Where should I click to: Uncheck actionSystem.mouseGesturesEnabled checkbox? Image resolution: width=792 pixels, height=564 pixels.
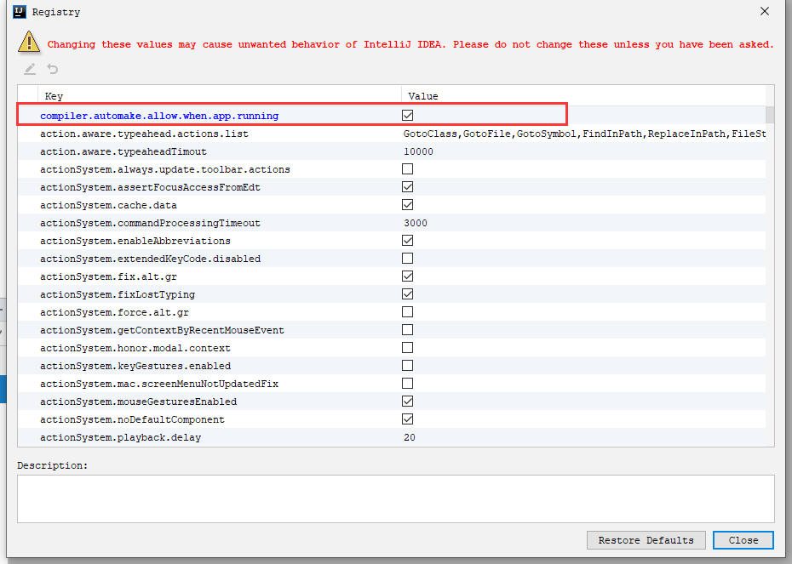408,402
